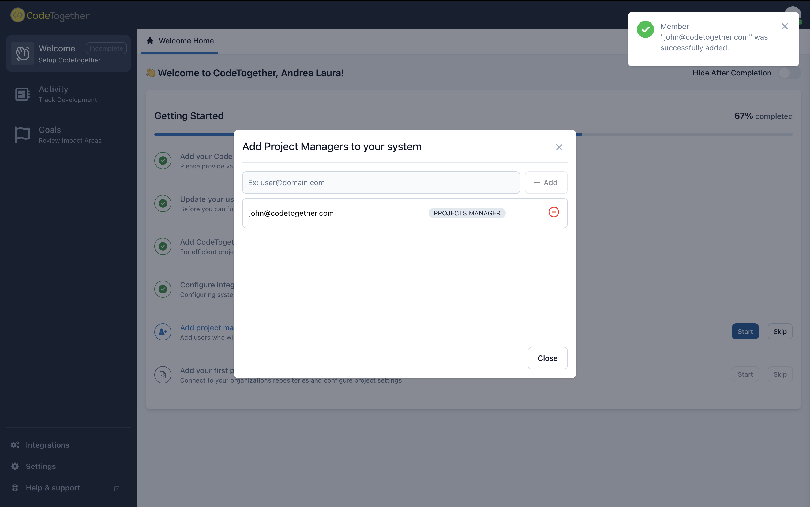
Task: Click the 67% completed text
Action: point(763,116)
